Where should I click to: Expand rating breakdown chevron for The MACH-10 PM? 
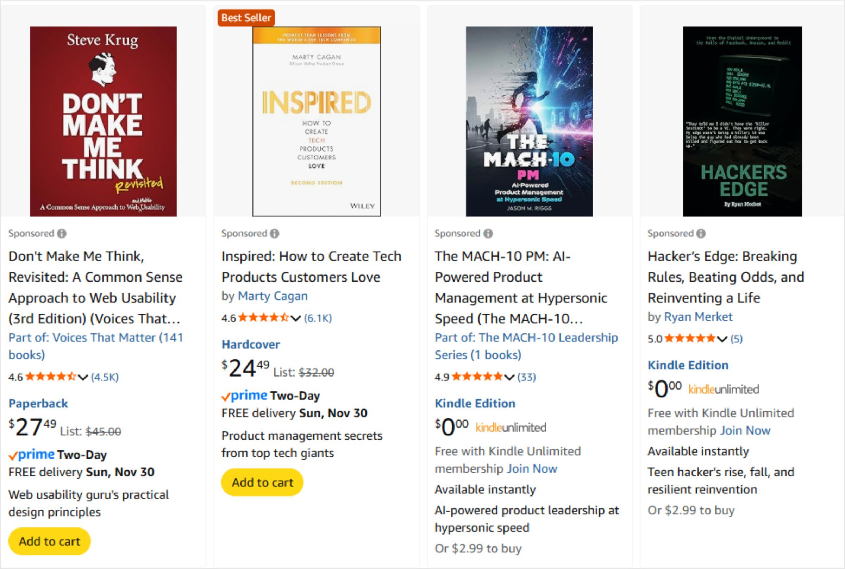tap(509, 377)
